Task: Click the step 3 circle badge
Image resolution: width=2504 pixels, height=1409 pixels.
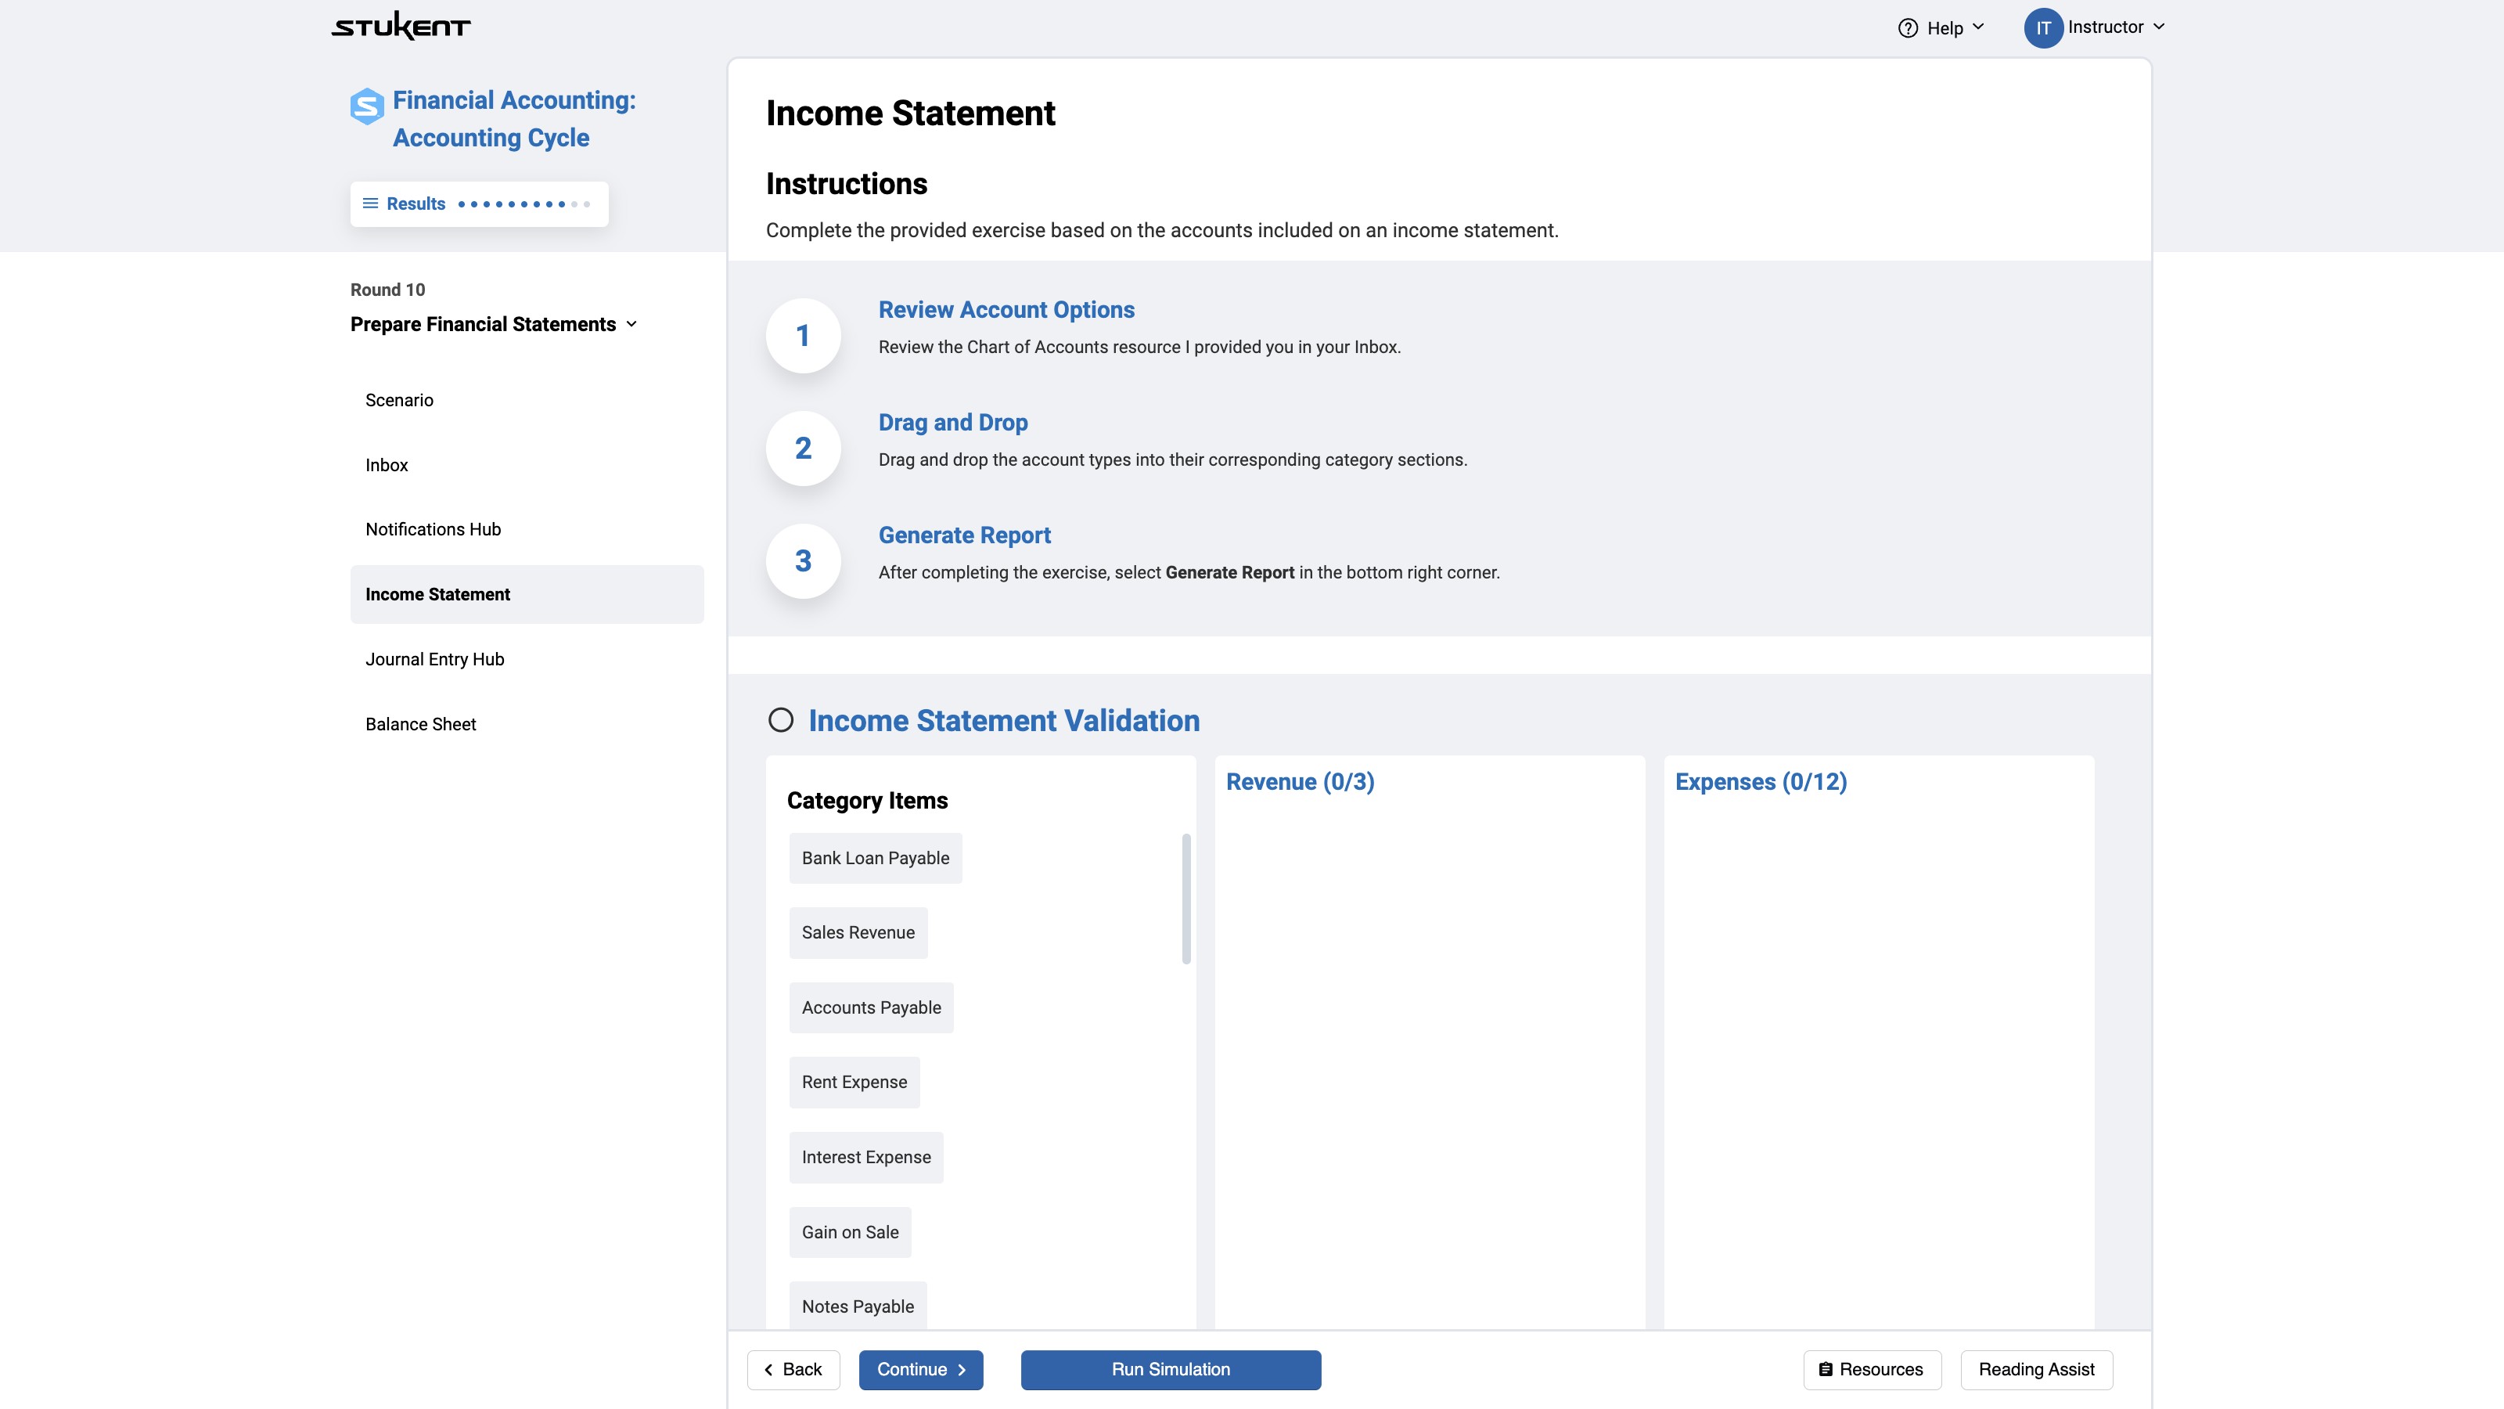Action: [x=803, y=561]
